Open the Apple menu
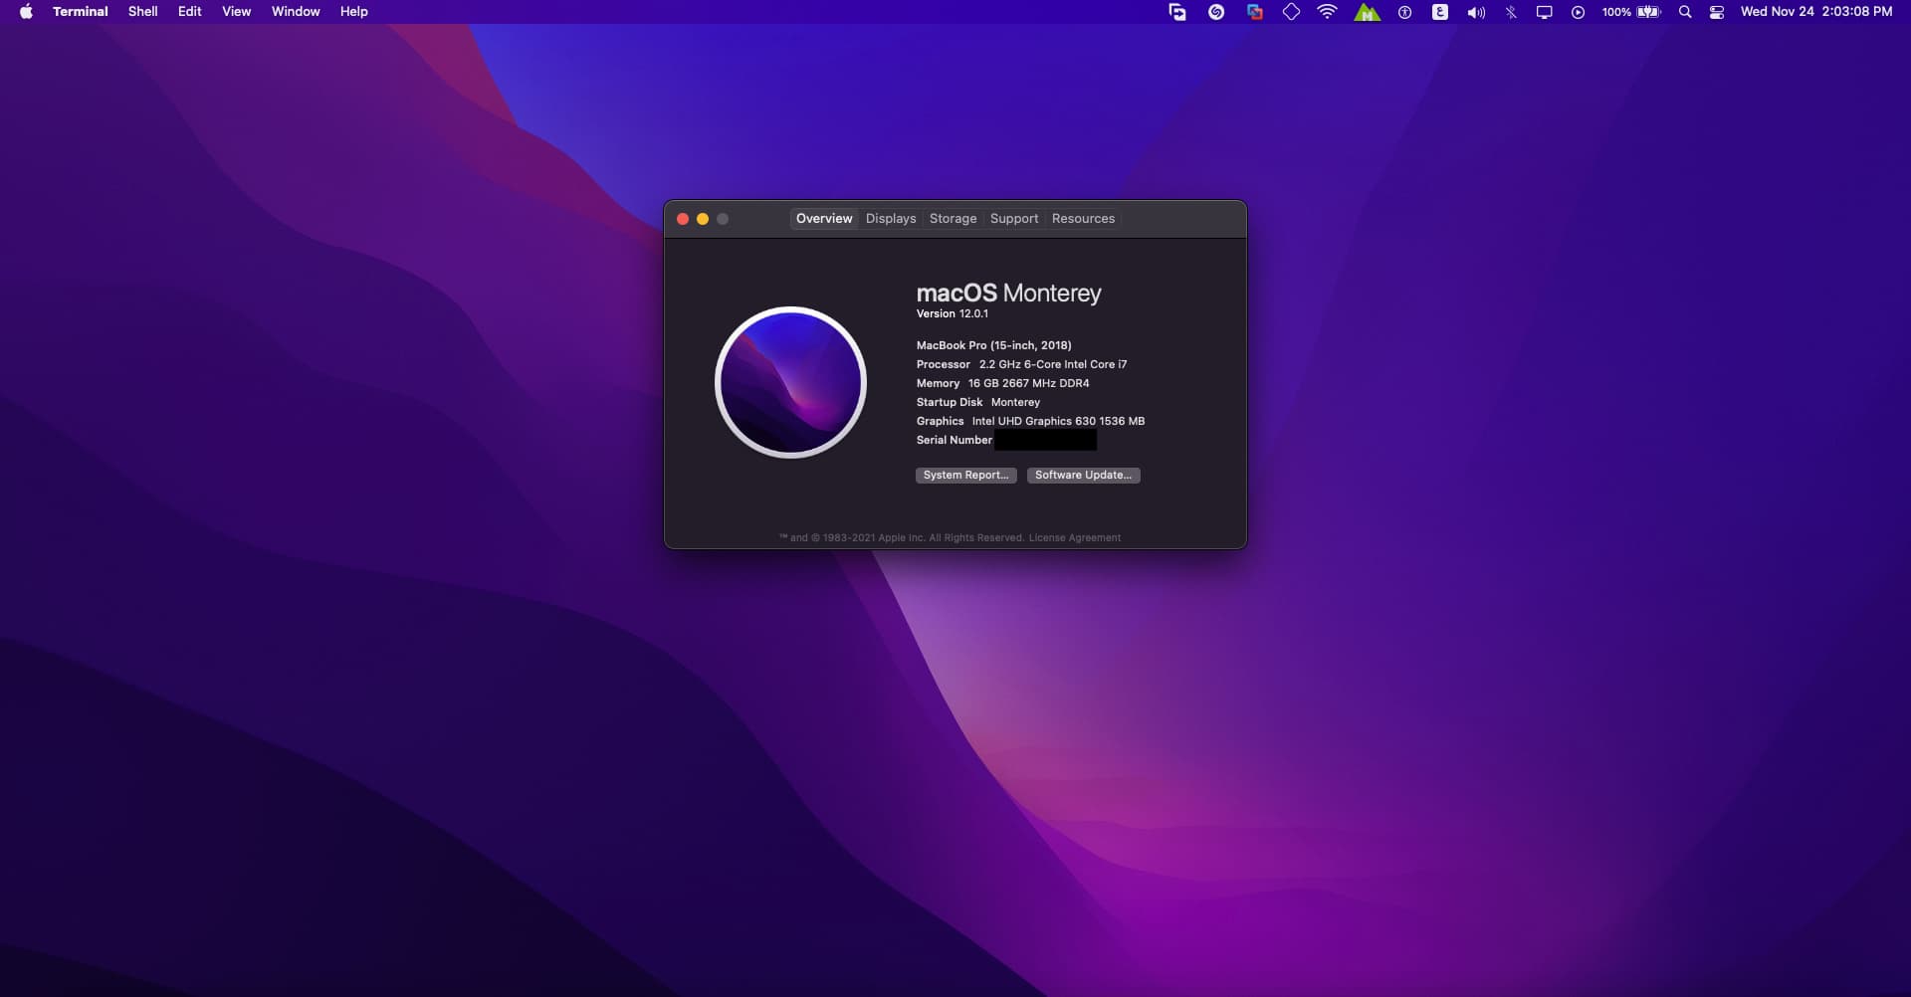 click(x=26, y=12)
